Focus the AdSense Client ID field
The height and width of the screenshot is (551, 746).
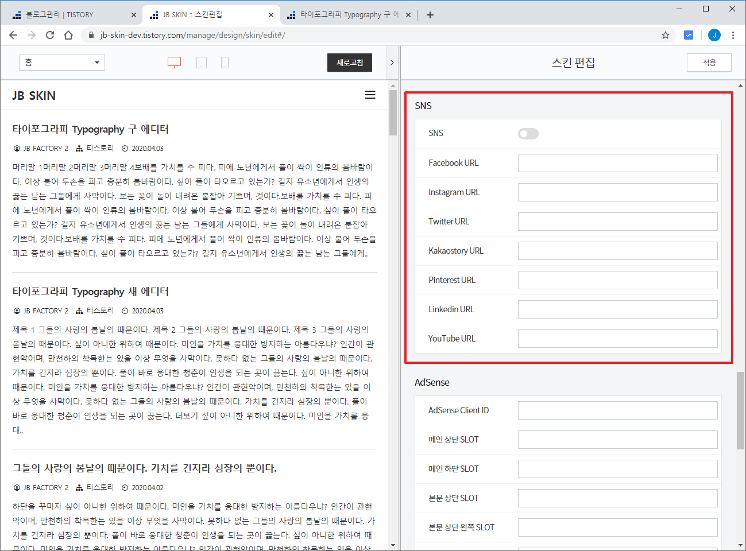pos(618,410)
